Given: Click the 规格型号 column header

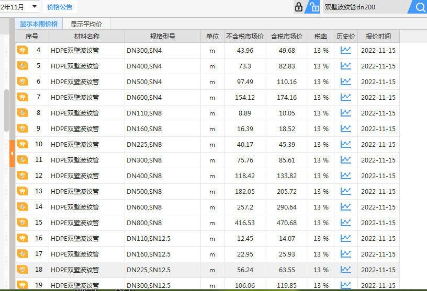Looking at the screenshot, I should tap(163, 37).
